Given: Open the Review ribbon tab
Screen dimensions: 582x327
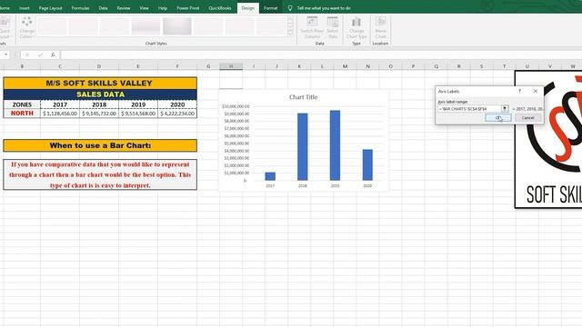Looking at the screenshot, I should [124, 8].
